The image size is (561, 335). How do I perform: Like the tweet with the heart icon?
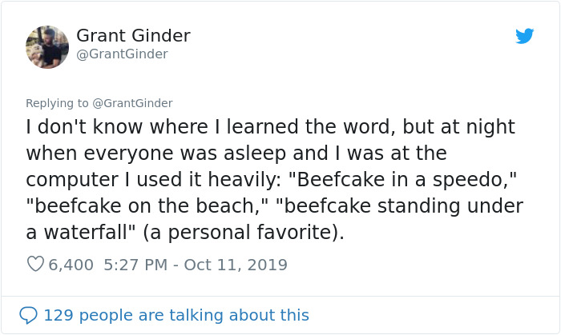click(35, 264)
